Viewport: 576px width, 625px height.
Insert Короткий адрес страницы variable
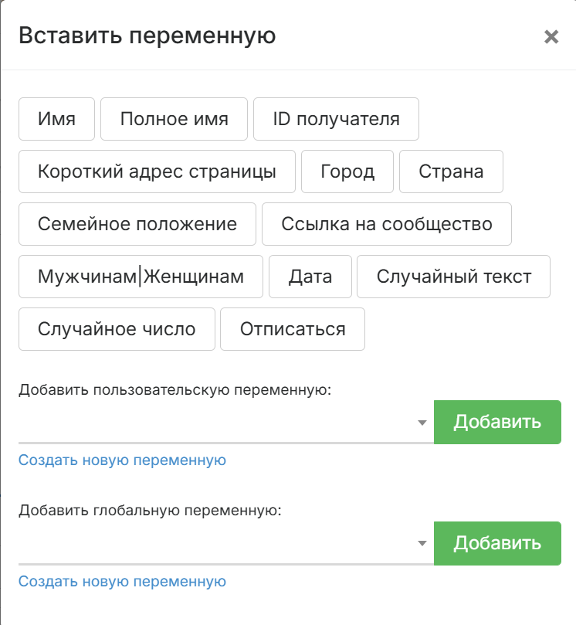click(x=157, y=172)
